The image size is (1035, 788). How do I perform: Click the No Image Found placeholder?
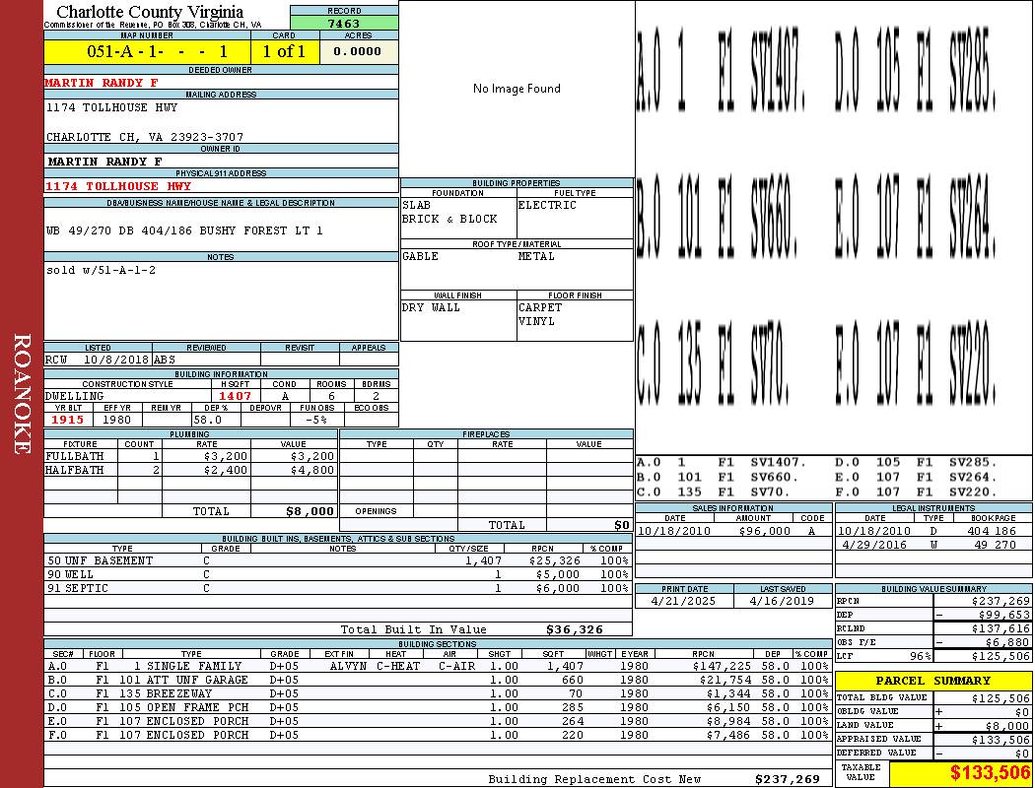517,89
